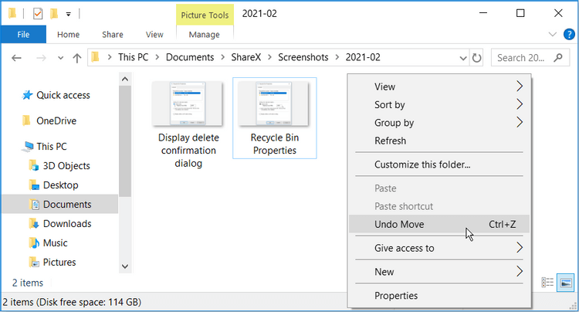Switch to Large icons view layout
Viewport: 579px width, 312px height.
coord(566,283)
